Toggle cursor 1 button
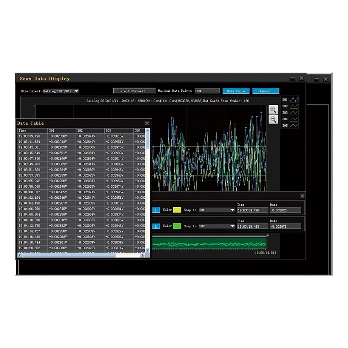348x348 pixels. click(x=156, y=210)
